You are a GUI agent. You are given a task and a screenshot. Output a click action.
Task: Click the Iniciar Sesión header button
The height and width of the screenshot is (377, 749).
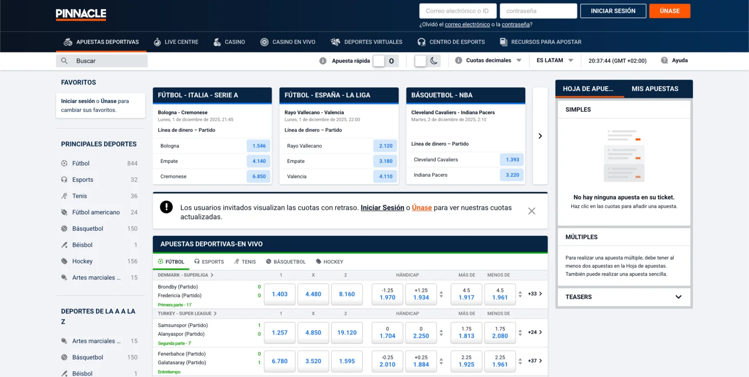click(x=613, y=11)
